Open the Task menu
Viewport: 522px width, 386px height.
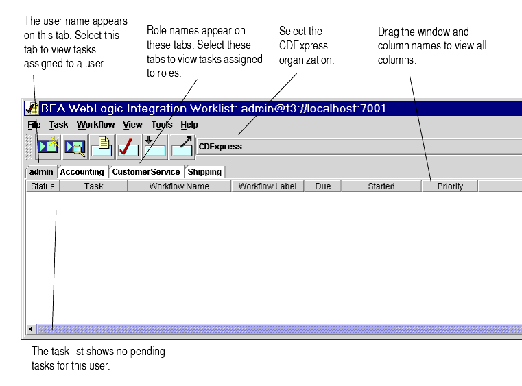tap(58, 125)
